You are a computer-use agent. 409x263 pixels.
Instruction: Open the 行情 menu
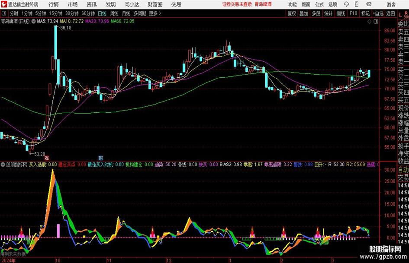coord(54,4)
